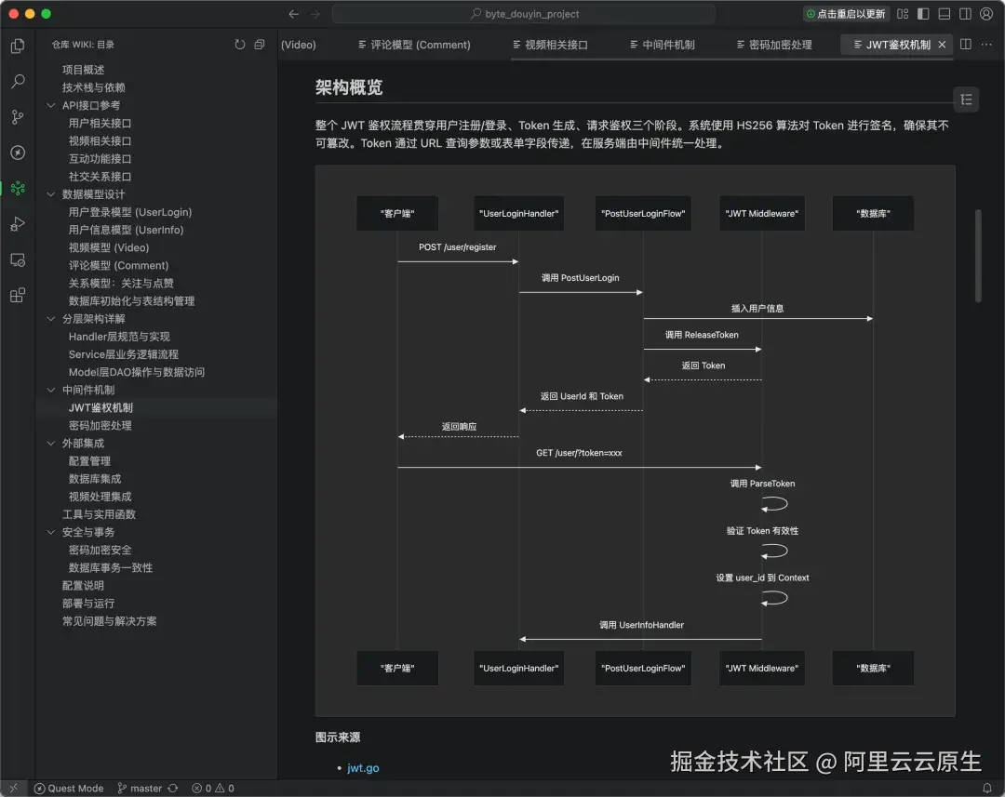Switch to the 密码加密处理 editor tab
1005x797 pixels.
774,45
